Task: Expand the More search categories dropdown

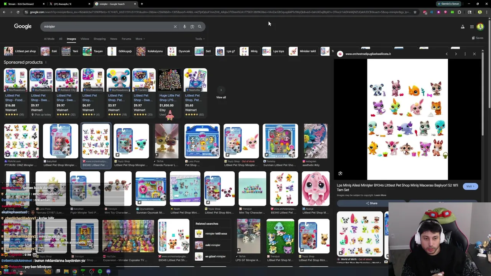Action: 140,39
